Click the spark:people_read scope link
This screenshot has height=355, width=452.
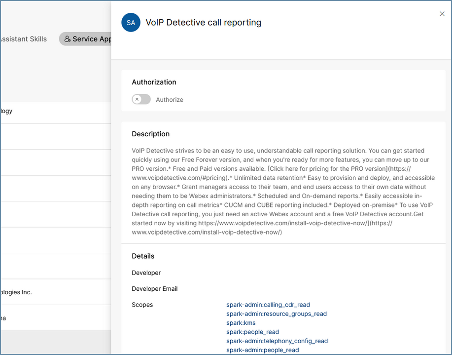[252, 332]
